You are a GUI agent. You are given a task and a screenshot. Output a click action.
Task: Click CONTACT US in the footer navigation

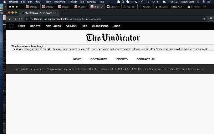tap(146, 59)
